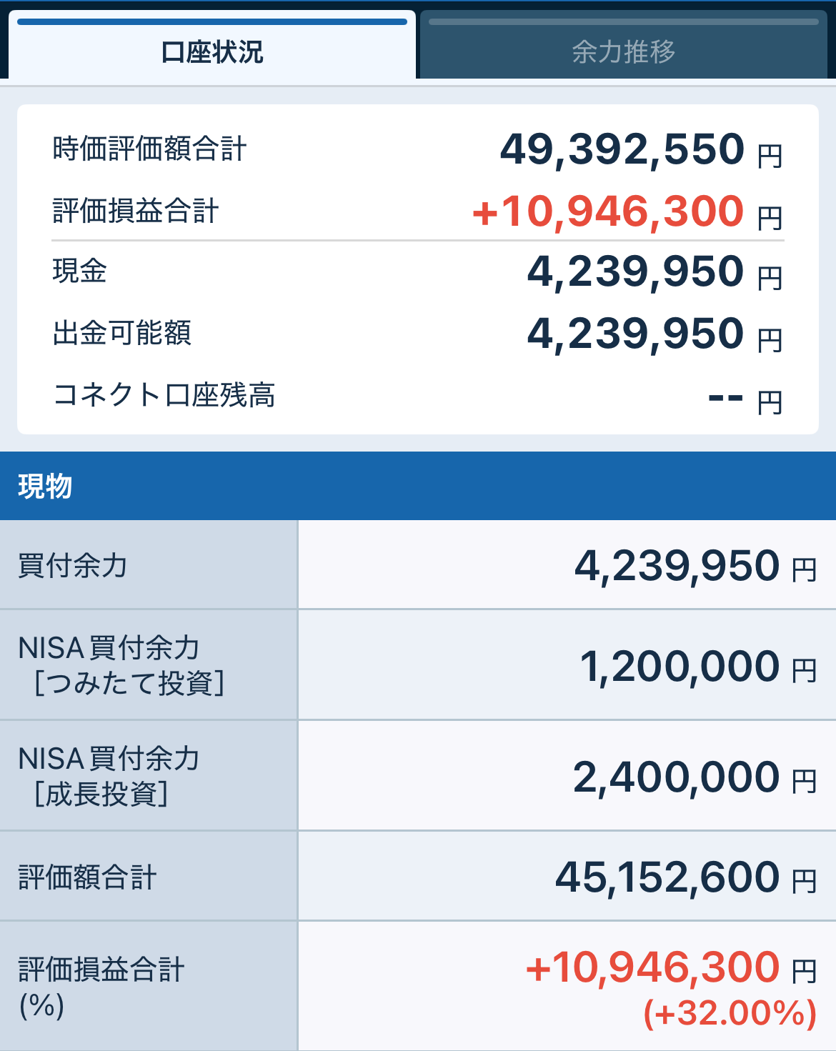Viewport: 836px width, 1051px height.
Task: Switch to the 口座状況 tab
Action: click(212, 51)
